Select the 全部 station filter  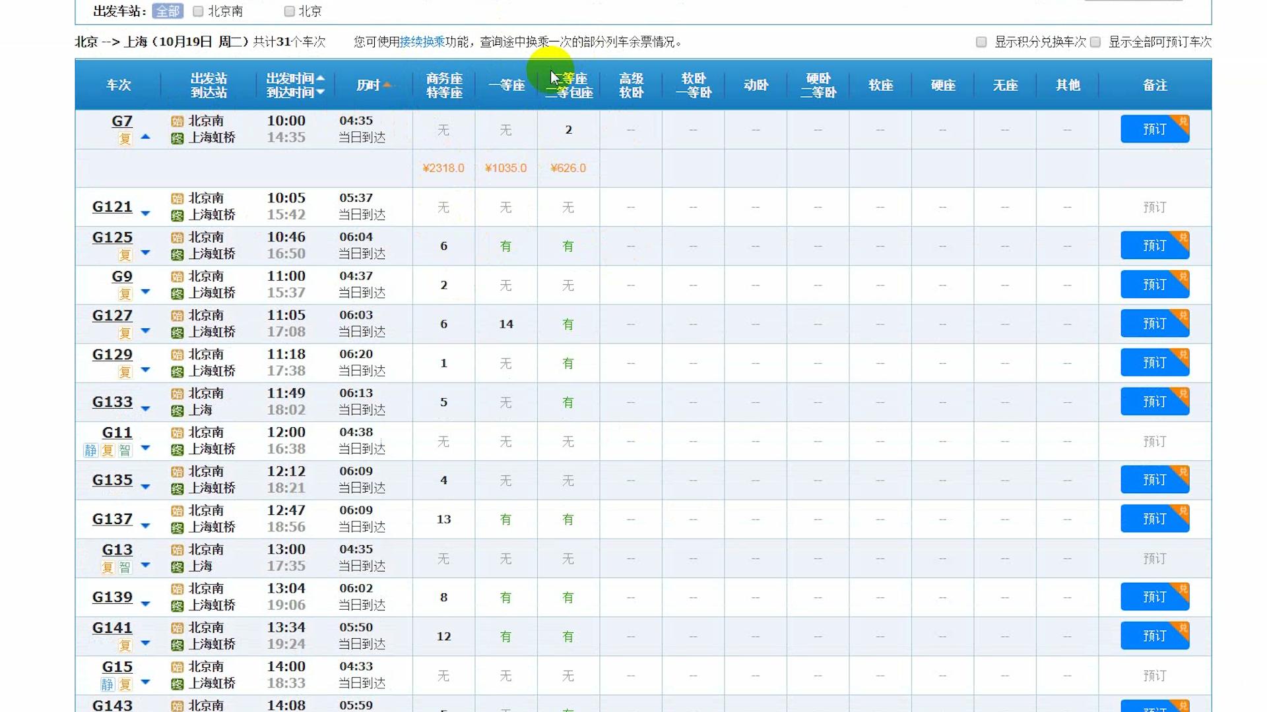[167, 11]
